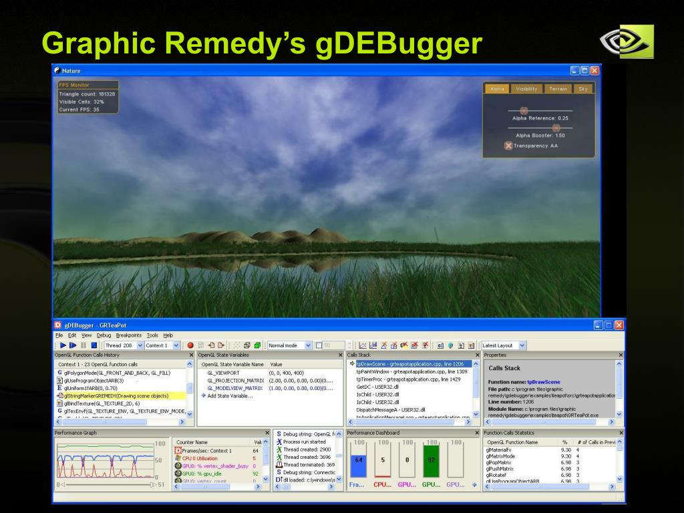Click the teal shield toolbar icon
Screen dimensions: 684x513
click(x=450, y=345)
